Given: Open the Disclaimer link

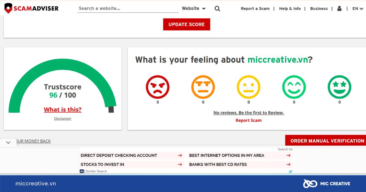Looking at the screenshot, I should (x=63, y=119).
